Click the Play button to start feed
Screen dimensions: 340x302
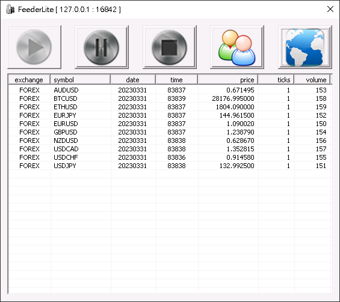pos(34,47)
